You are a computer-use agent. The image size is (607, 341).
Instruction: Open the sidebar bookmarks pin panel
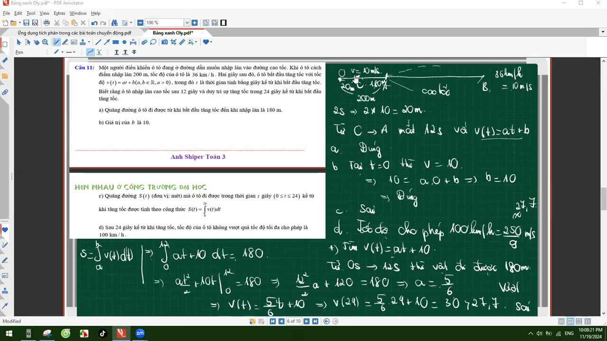5,61
